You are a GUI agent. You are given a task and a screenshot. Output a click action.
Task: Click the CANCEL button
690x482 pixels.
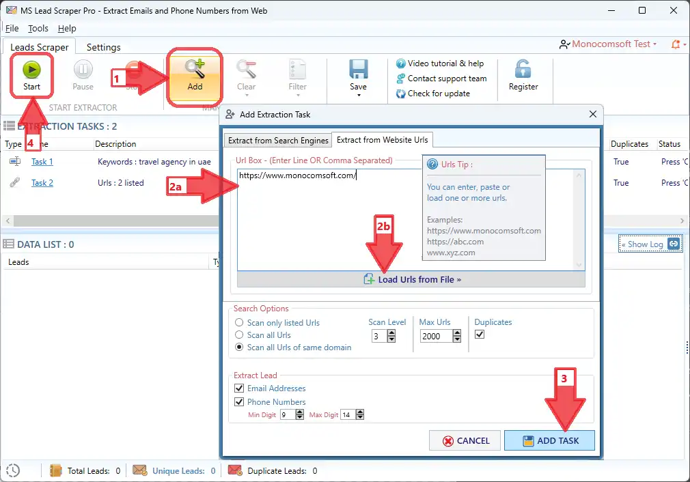coord(465,440)
